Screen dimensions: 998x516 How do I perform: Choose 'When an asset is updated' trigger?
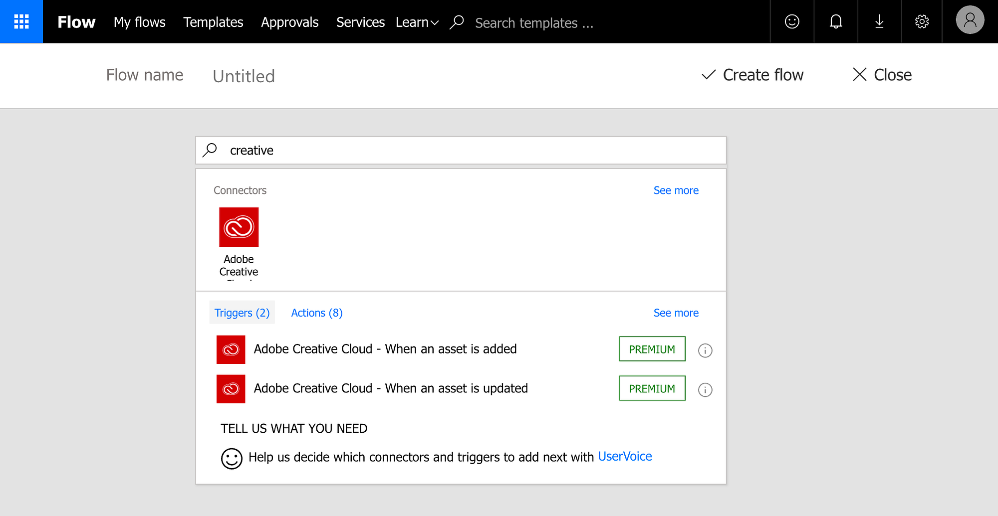tap(390, 388)
